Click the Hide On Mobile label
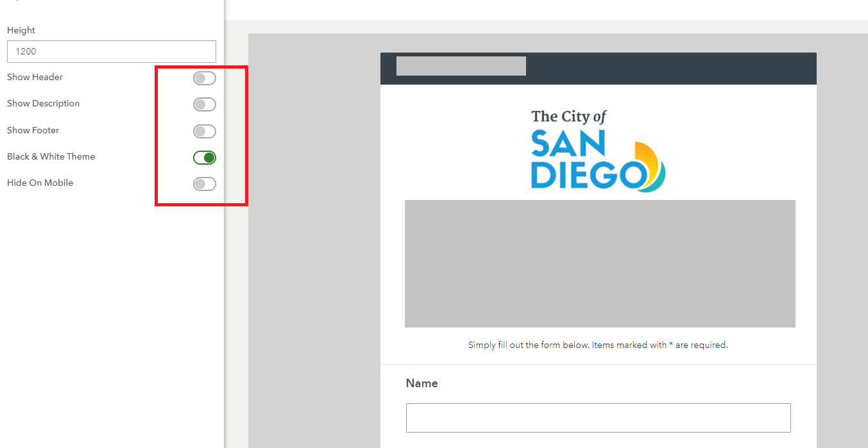Viewport: 868px width, 448px height. pos(40,183)
